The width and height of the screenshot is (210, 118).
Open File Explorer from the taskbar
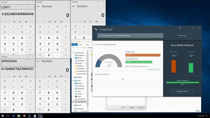pos(19,116)
